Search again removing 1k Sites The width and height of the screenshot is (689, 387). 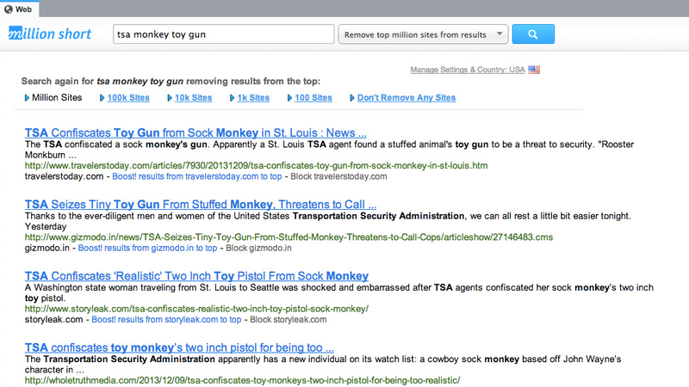click(253, 97)
